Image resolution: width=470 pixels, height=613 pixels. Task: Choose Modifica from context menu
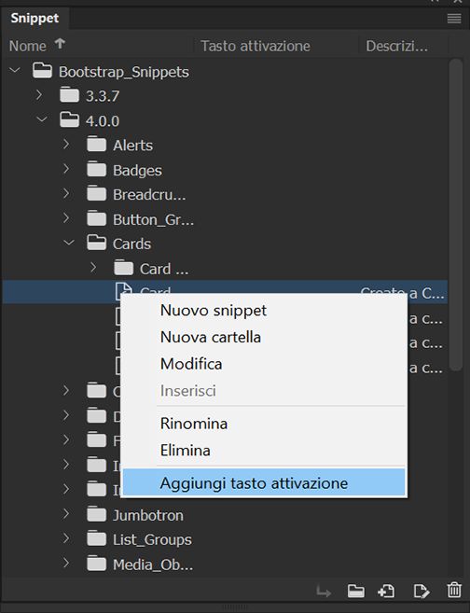(x=264, y=364)
